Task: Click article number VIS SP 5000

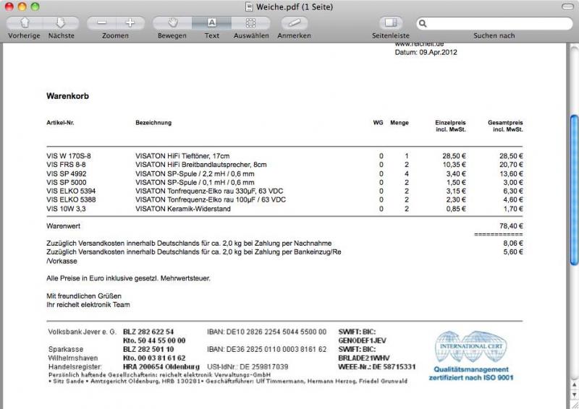Action: pyautogui.click(x=67, y=182)
